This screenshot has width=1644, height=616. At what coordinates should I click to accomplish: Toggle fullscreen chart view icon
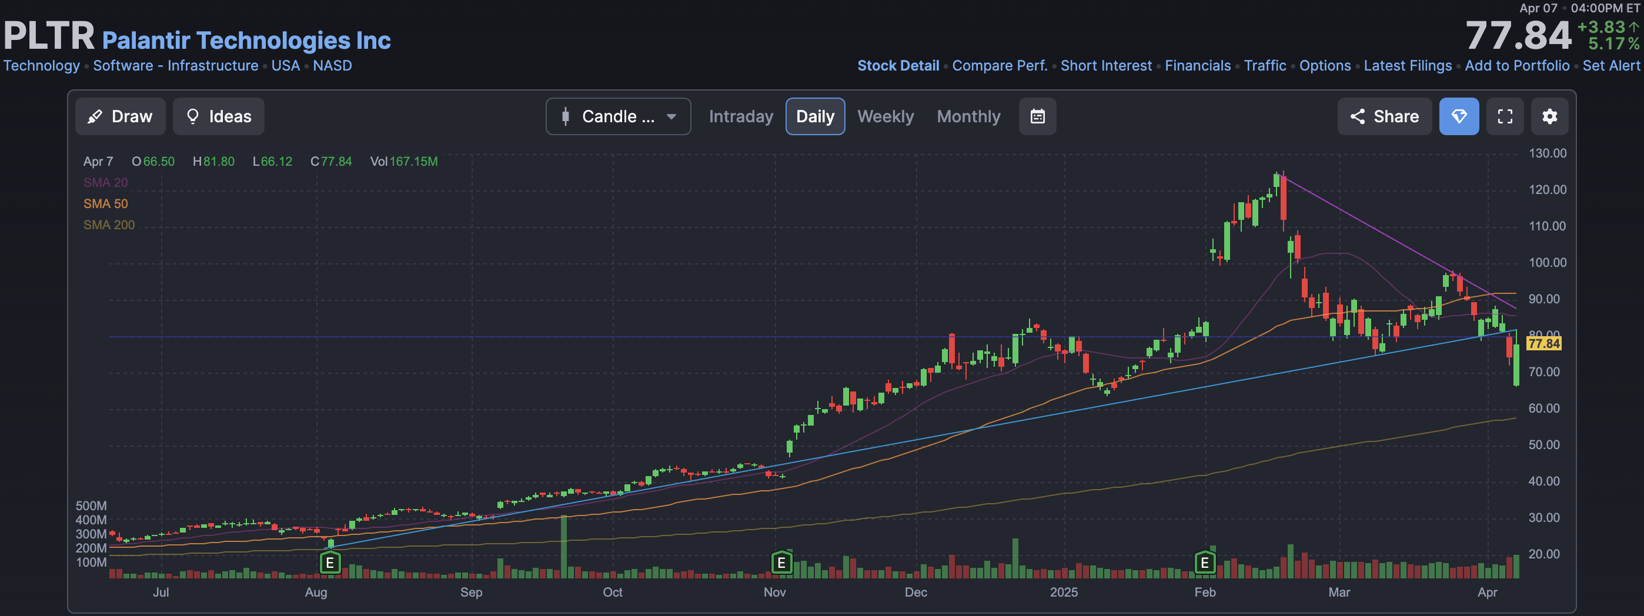pyautogui.click(x=1505, y=116)
